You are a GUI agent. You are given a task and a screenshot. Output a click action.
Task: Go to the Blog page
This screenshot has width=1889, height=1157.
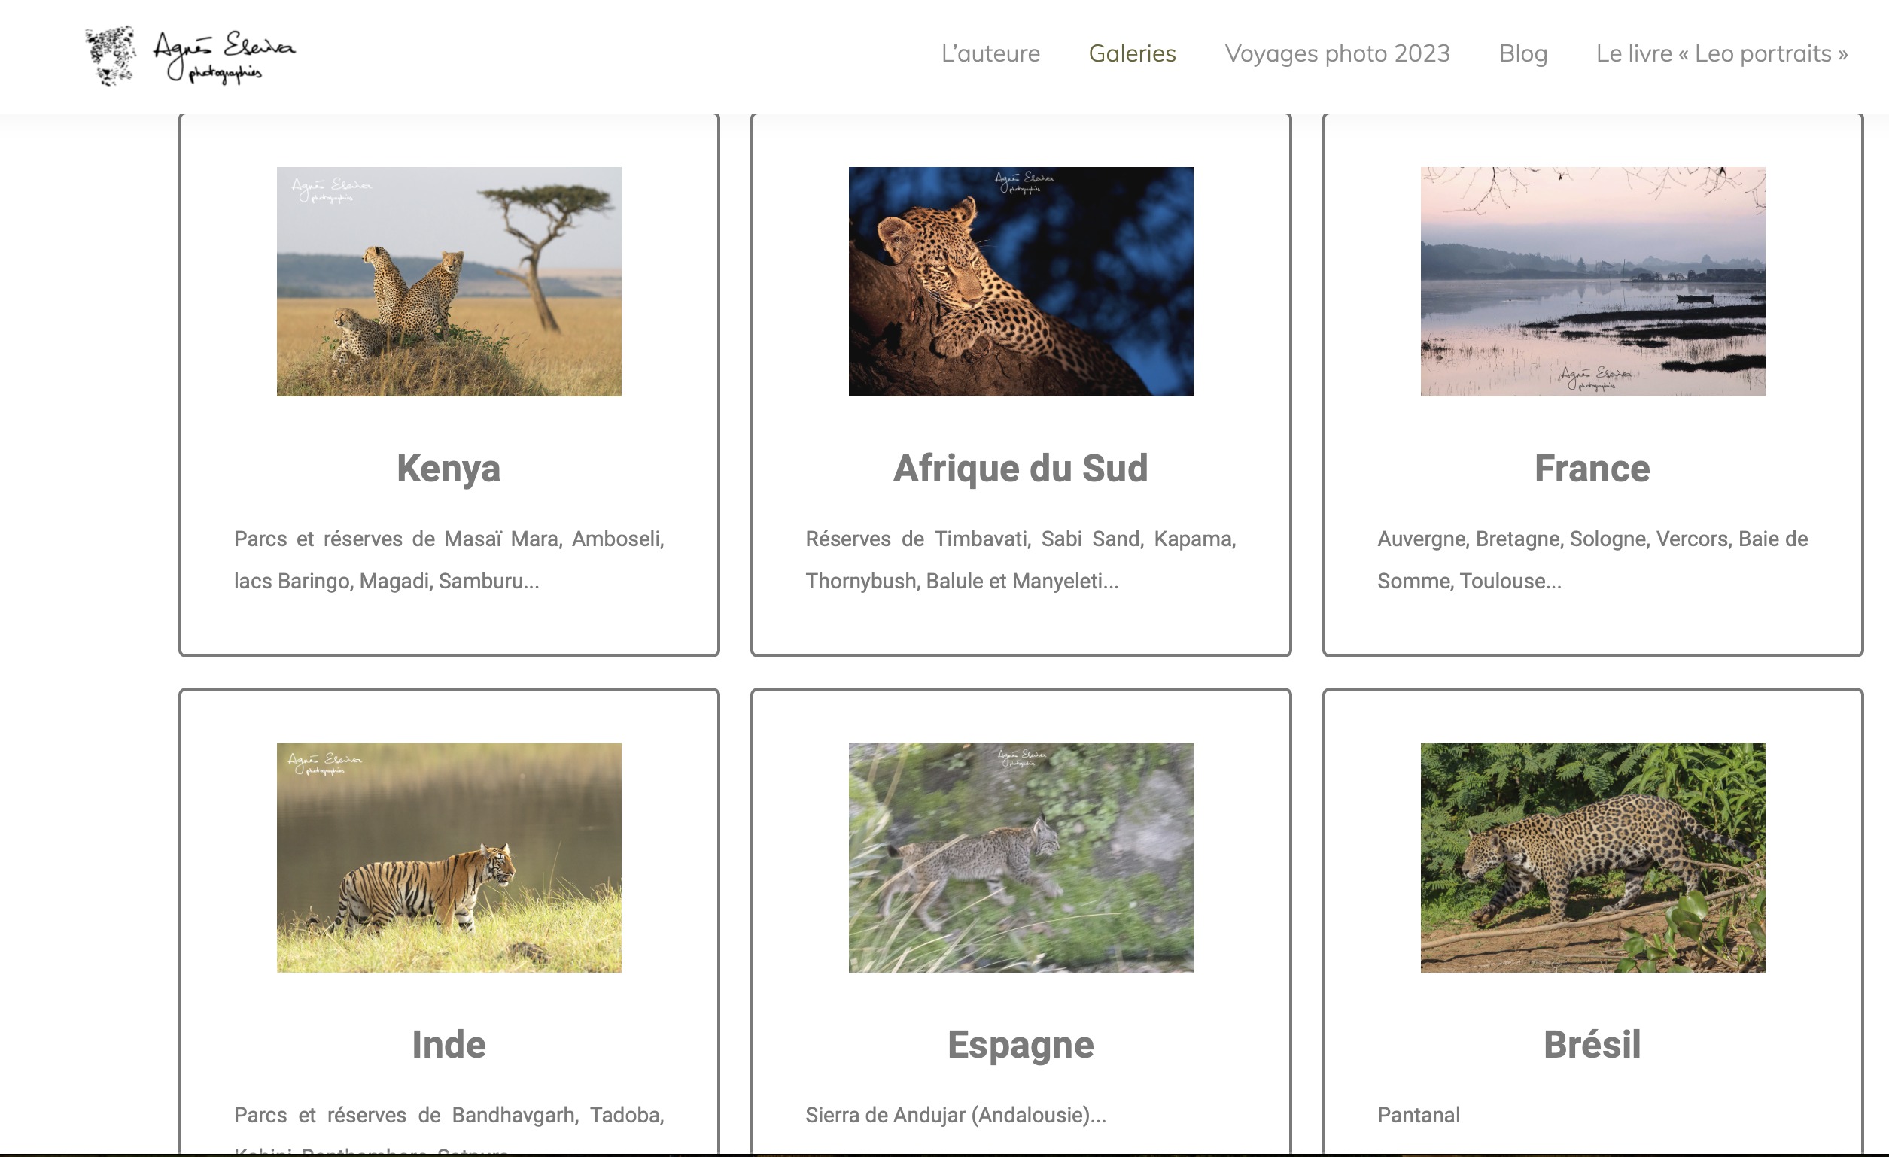coord(1522,53)
